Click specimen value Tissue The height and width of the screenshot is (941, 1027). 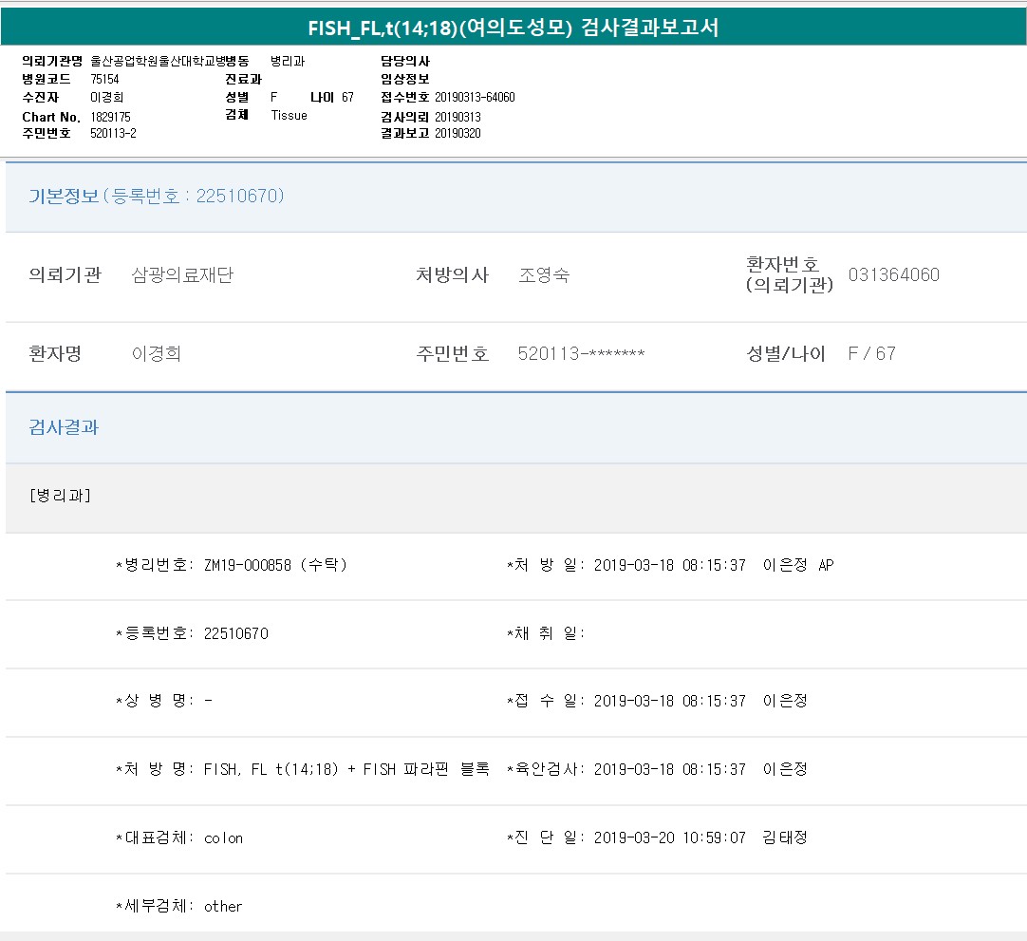pos(289,115)
